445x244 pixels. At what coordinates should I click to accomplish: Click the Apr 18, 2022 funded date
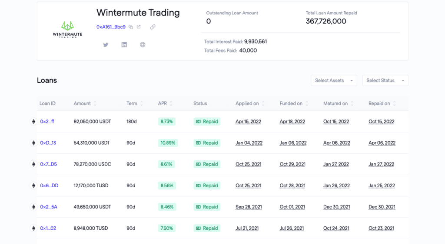point(292,122)
